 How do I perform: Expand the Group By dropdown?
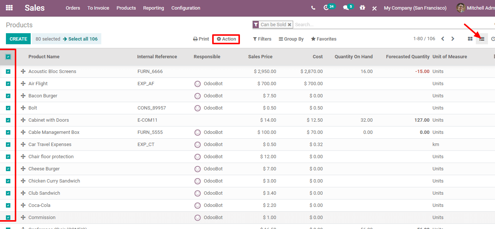click(x=291, y=39)
